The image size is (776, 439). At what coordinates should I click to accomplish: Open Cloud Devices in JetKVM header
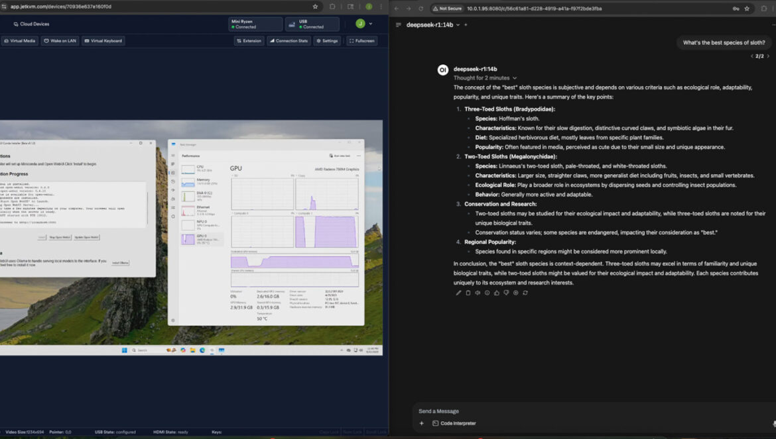pos(31,24)
